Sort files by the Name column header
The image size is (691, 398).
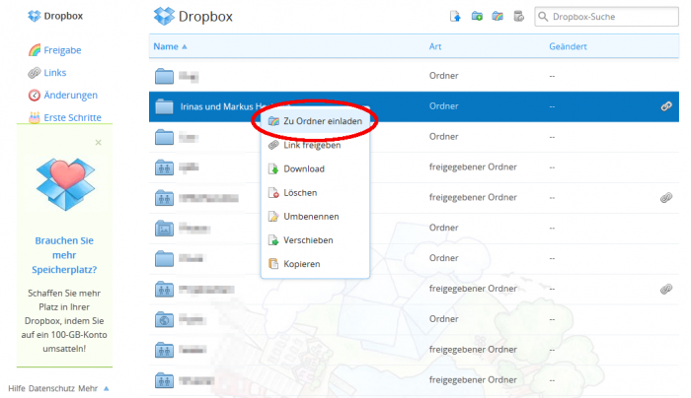click(166, 46)
